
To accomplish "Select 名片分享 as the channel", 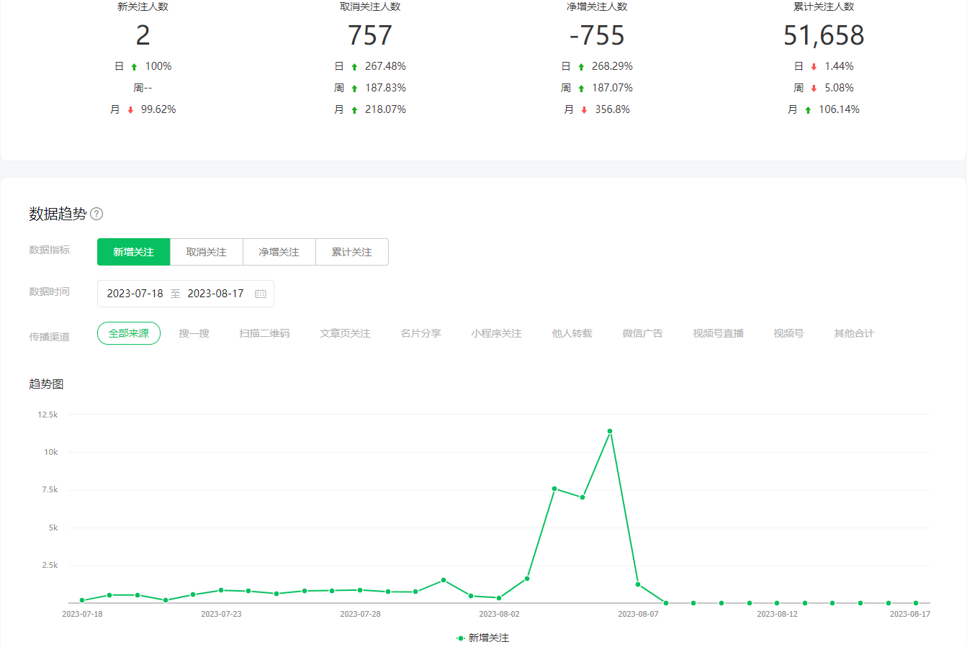I will click(x=420, y=333).
